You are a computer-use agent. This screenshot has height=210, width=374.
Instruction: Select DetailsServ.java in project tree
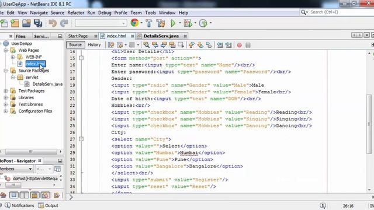click(47, 84)
